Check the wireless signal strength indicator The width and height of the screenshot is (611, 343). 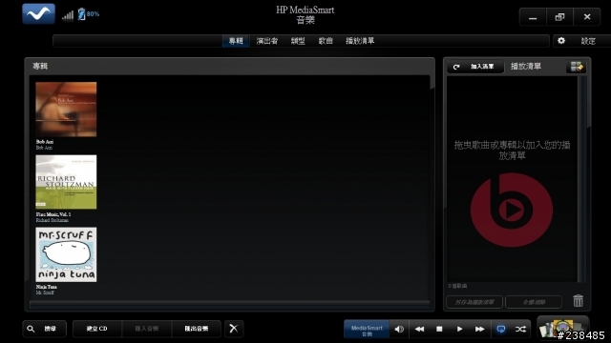[x=68, y=15]
